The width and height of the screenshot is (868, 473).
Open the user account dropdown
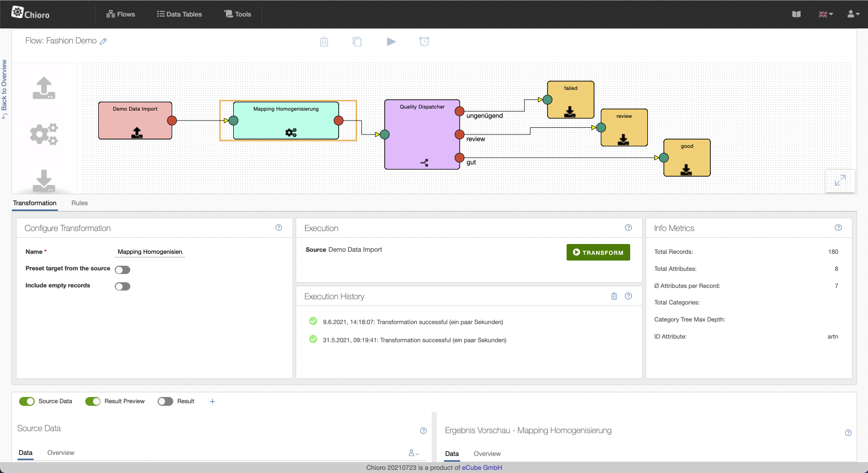click(853, 14)
